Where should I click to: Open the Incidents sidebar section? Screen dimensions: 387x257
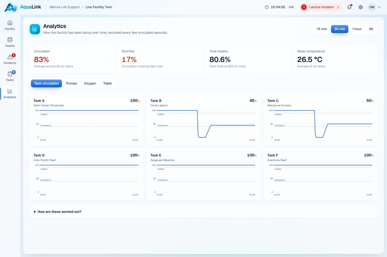[10, 59]
